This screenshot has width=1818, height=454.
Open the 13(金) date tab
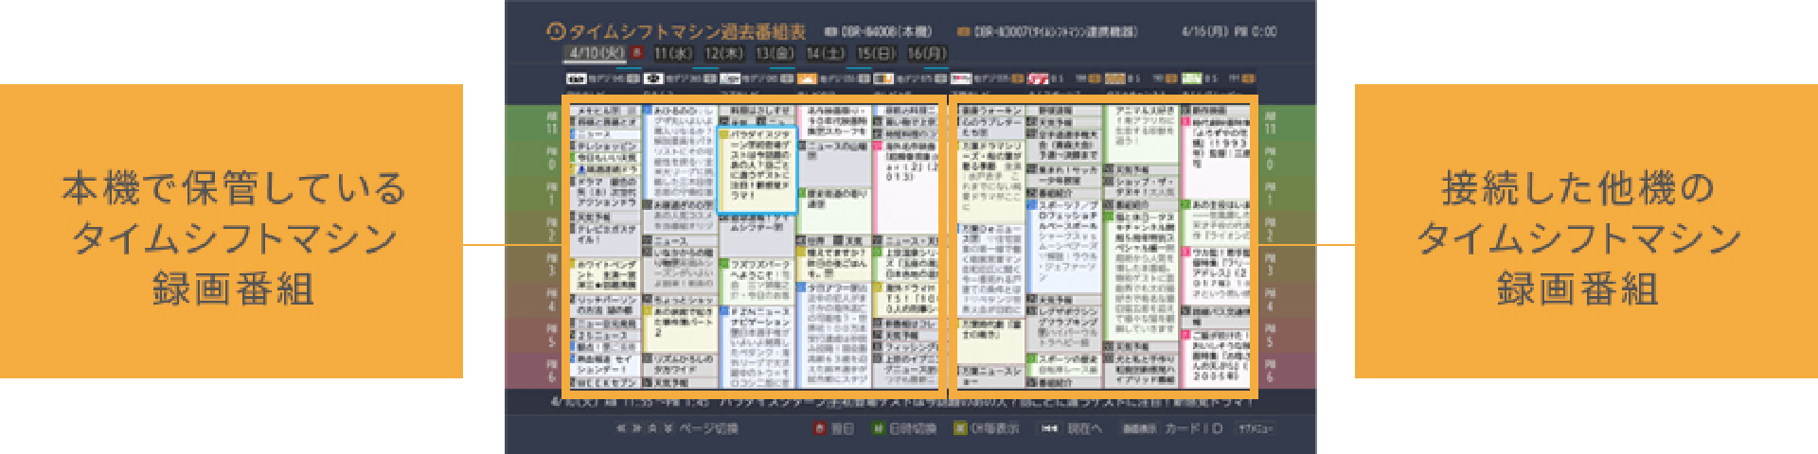coord(775,53)
